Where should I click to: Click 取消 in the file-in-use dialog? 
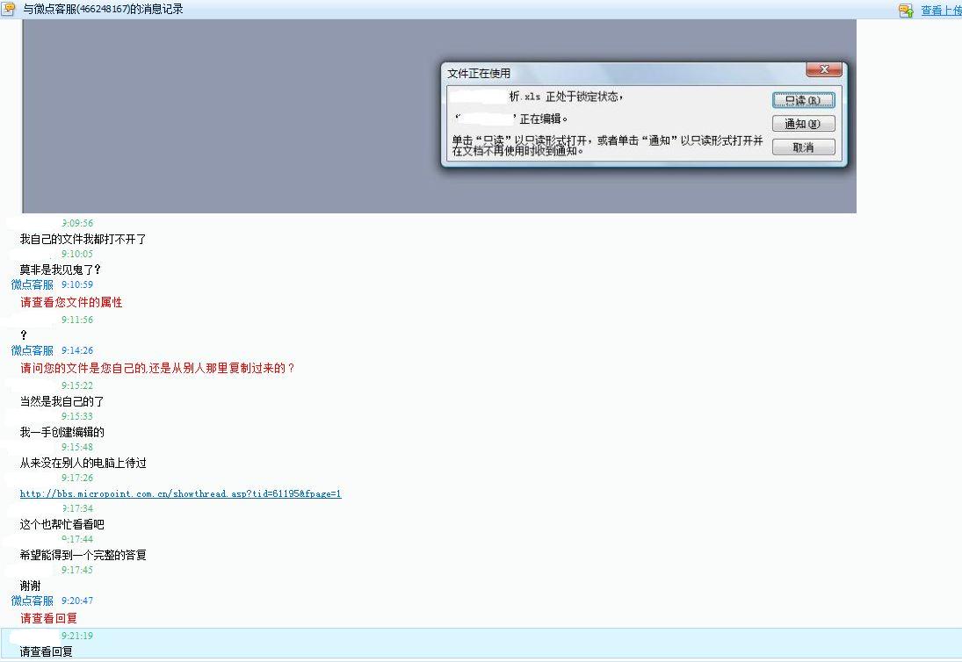click(803, 148)
